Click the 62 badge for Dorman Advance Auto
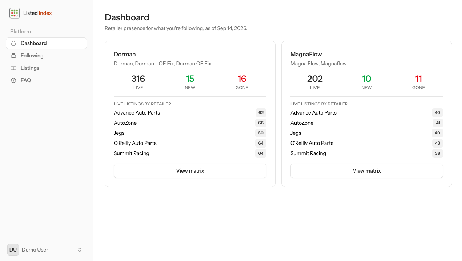The height and width of the screenshot is (261, 462). coord(261,113)
